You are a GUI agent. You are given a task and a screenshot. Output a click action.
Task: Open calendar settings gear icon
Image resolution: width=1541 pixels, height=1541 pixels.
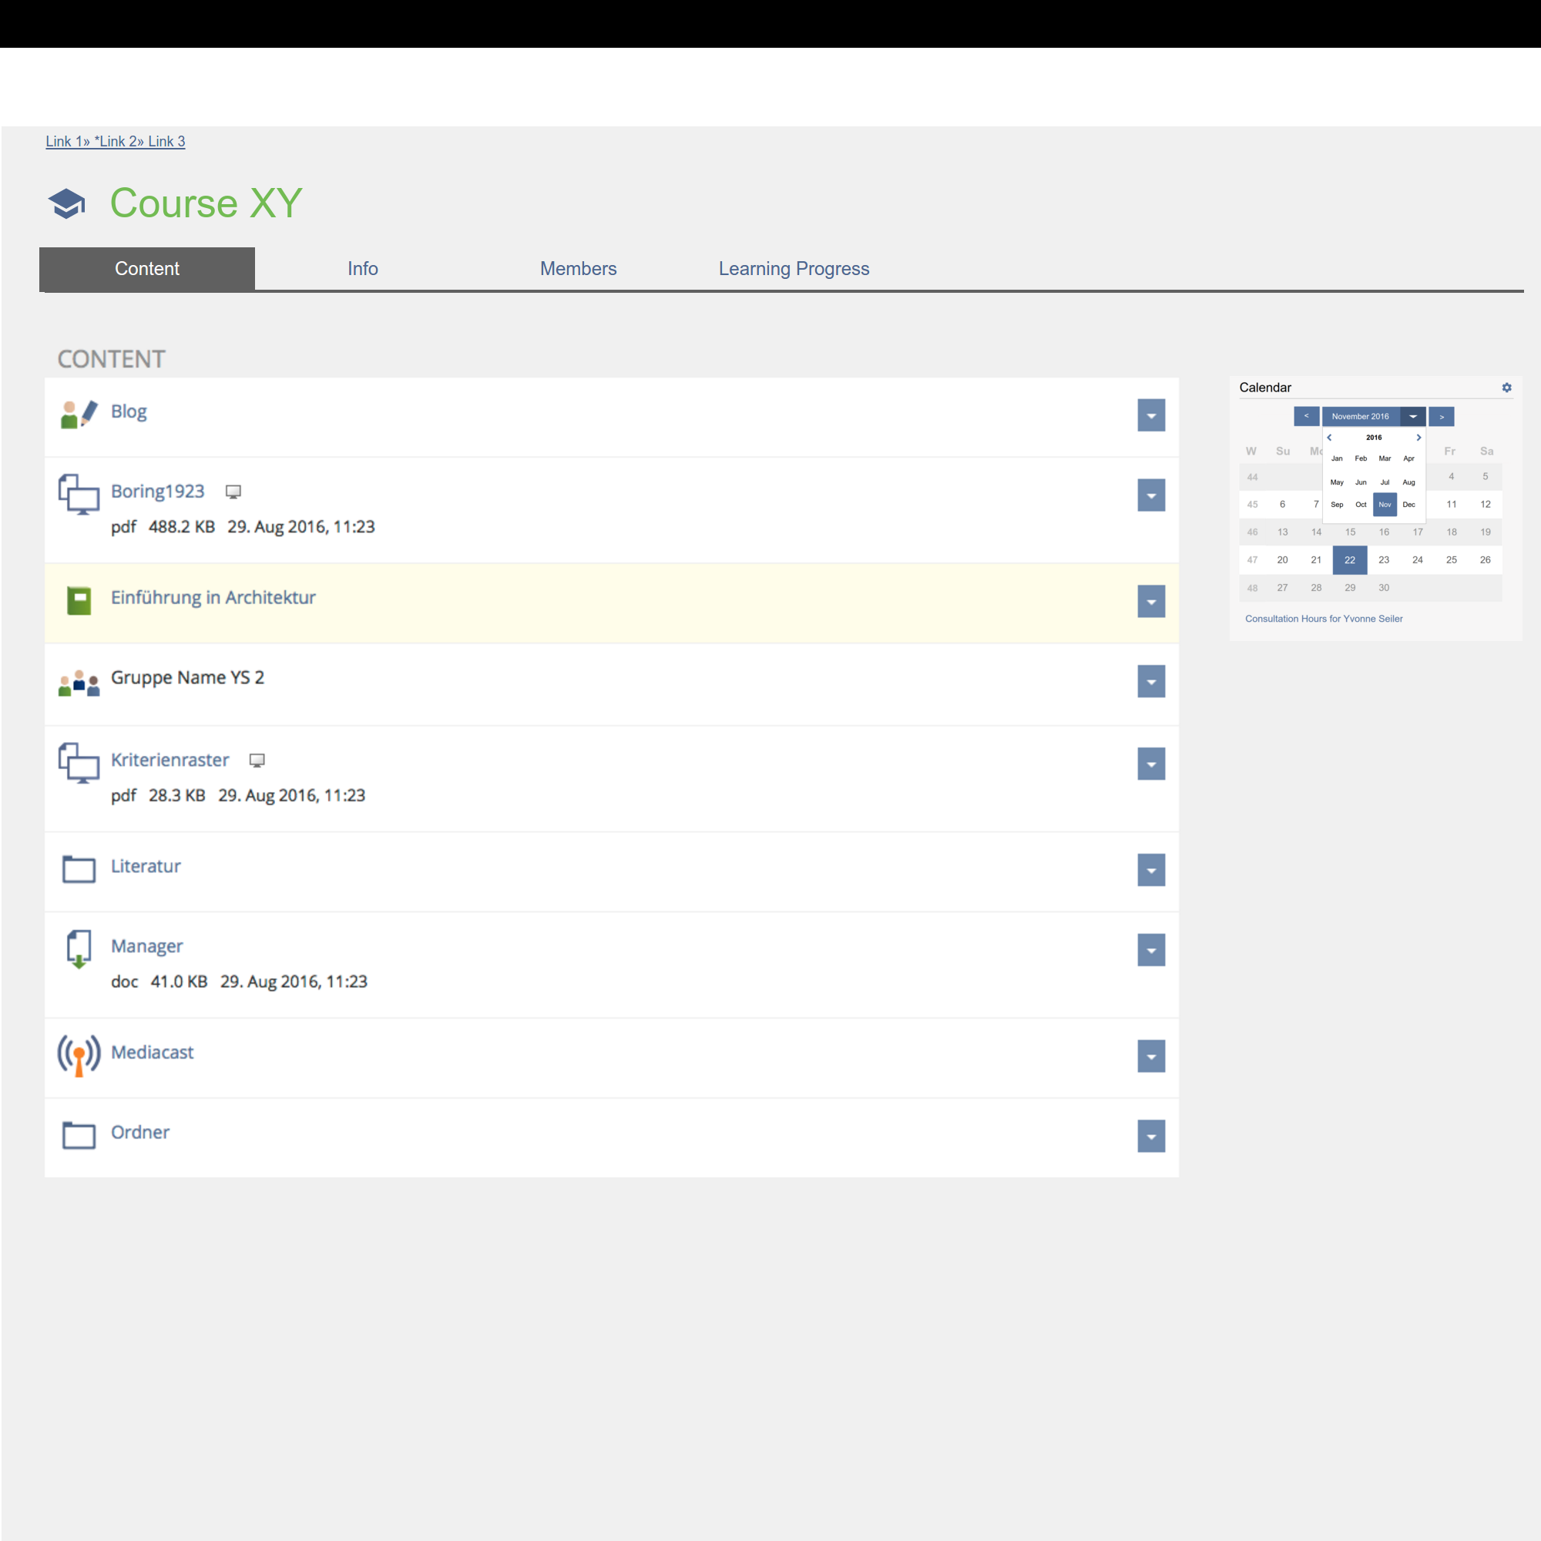[x=1506, y=388]
